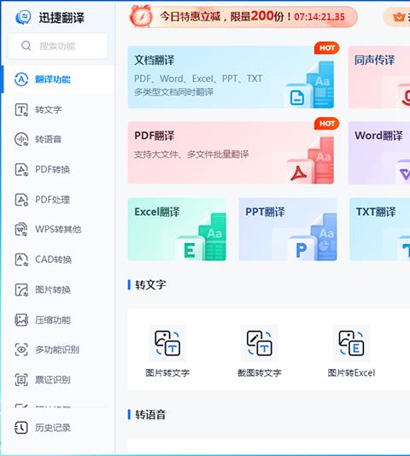Open the 转语音 sidebar icon
The height and width of the screenshot is (456, 410).
click(x=21, y=139)
